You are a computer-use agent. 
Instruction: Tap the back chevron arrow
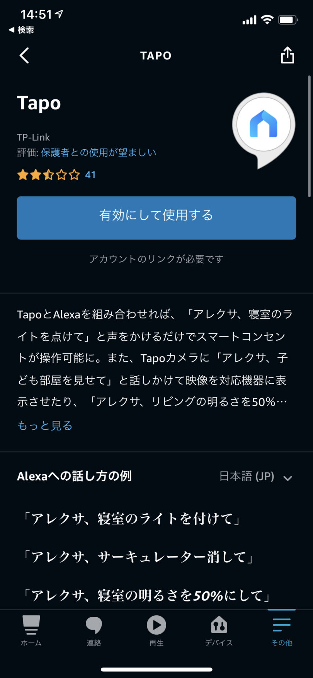24,55
